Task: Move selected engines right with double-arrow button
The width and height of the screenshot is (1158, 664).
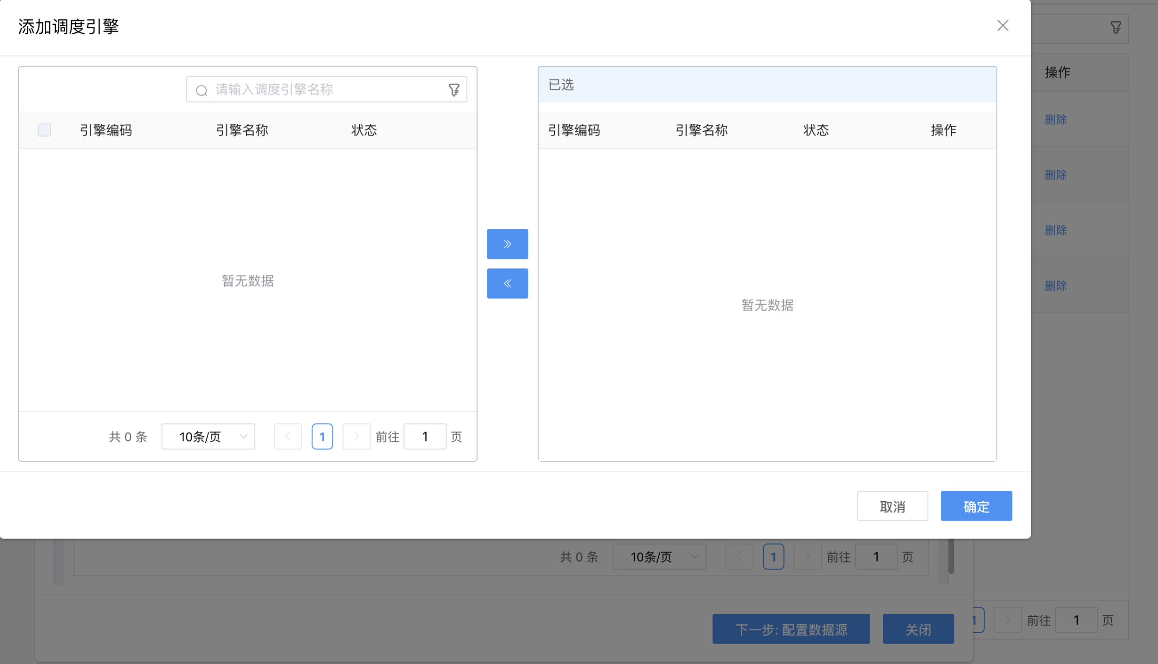Action: tap(507, 244)
